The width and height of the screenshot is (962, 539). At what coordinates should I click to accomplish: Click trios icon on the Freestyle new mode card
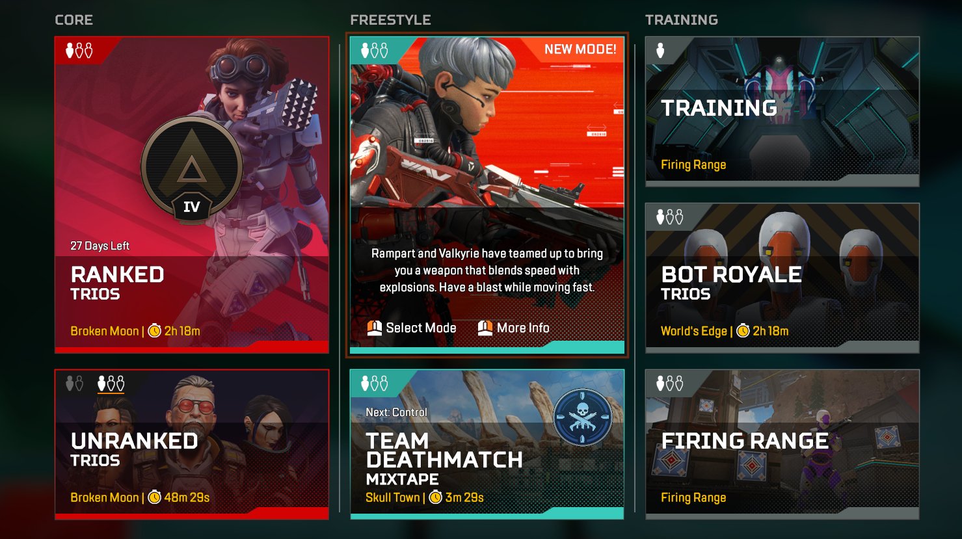click(375, 51)
